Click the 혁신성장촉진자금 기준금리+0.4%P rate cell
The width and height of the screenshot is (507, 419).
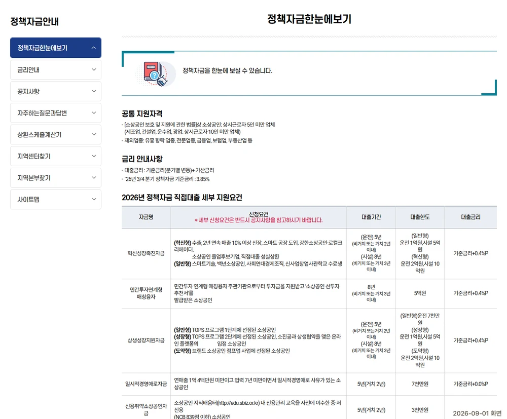click(471, 253)
